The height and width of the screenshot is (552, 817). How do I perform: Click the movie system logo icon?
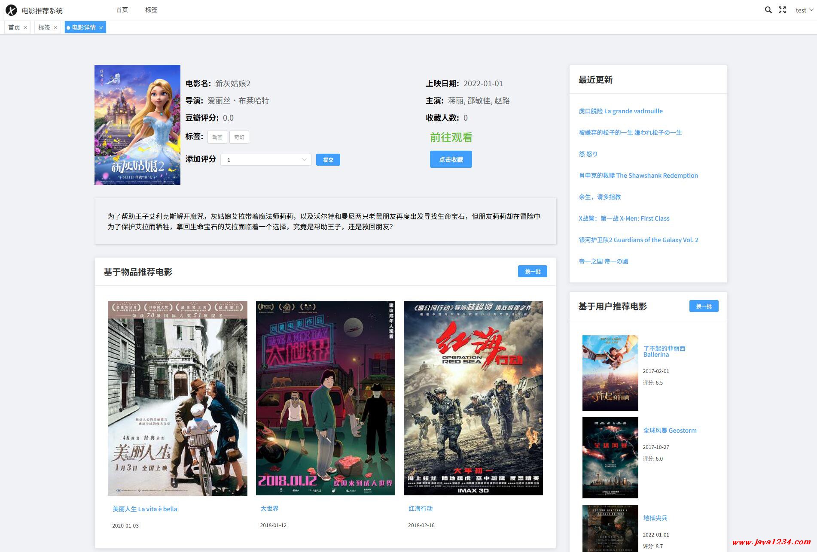tap(11, 10)
